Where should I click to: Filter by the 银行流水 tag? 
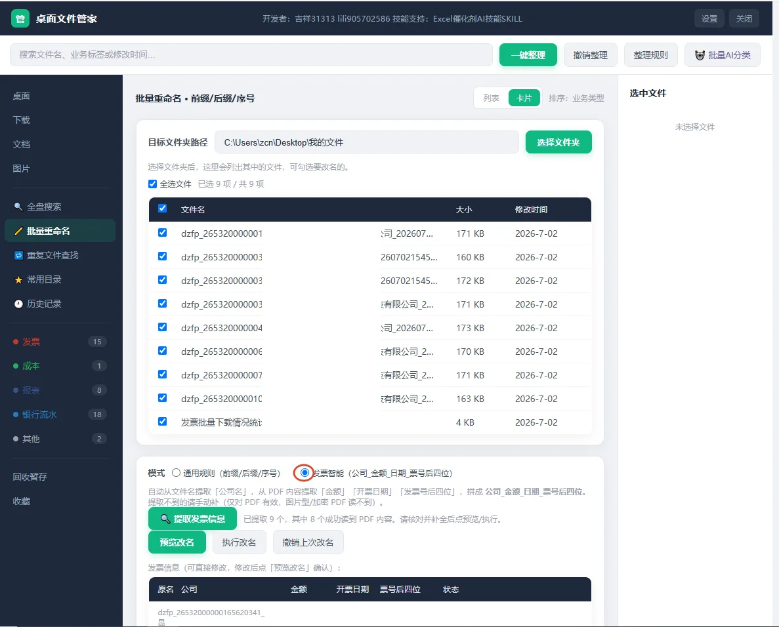(x=60, y=415)
